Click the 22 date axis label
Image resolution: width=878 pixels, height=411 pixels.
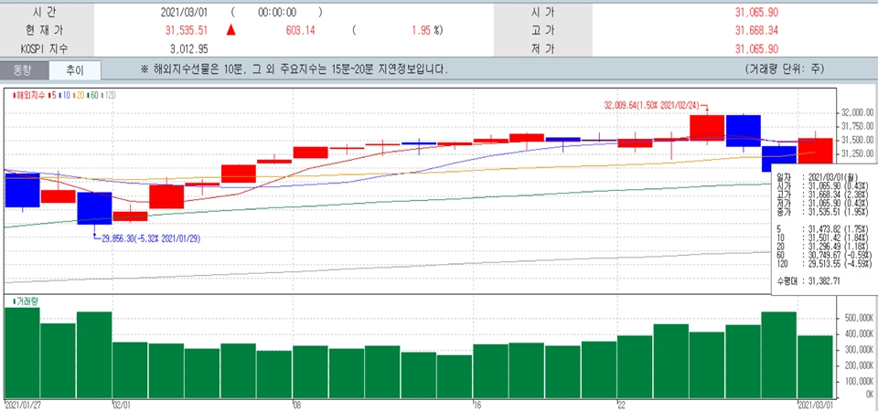coord(622,404)
